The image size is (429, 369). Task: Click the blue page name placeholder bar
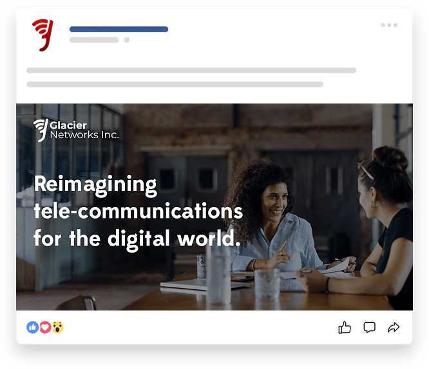coord(119,29)
